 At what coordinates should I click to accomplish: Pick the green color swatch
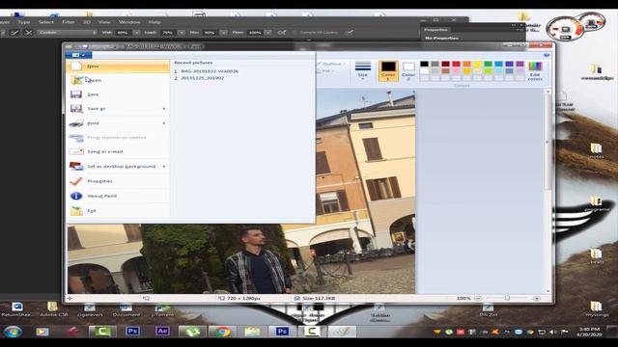[x=488, y=64]
